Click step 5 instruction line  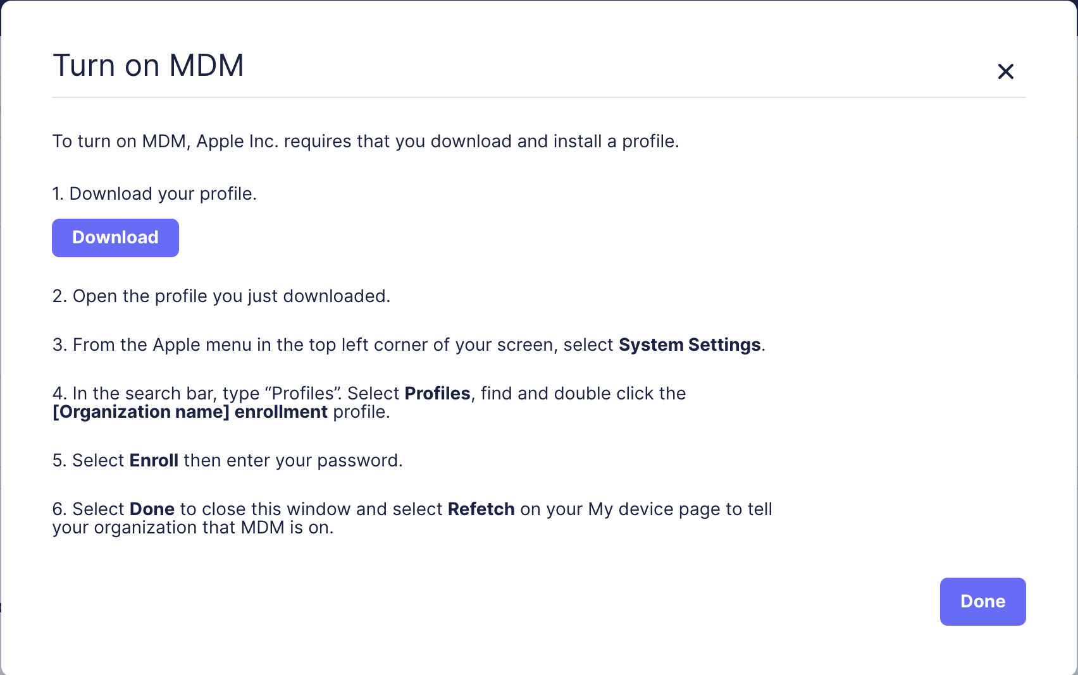point(228,460)
